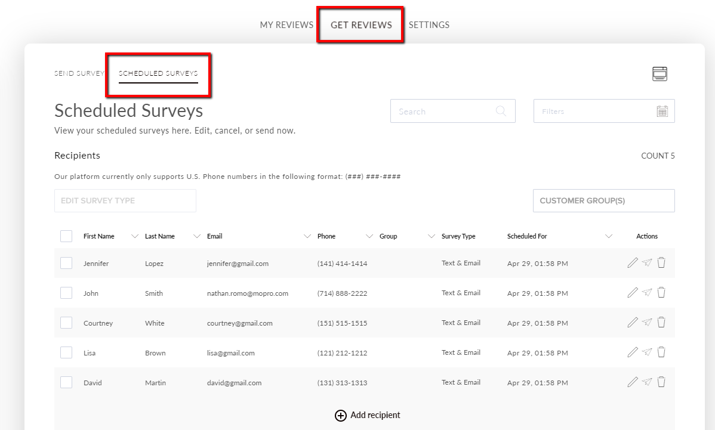Click inside the Search input field

(453, 111)
